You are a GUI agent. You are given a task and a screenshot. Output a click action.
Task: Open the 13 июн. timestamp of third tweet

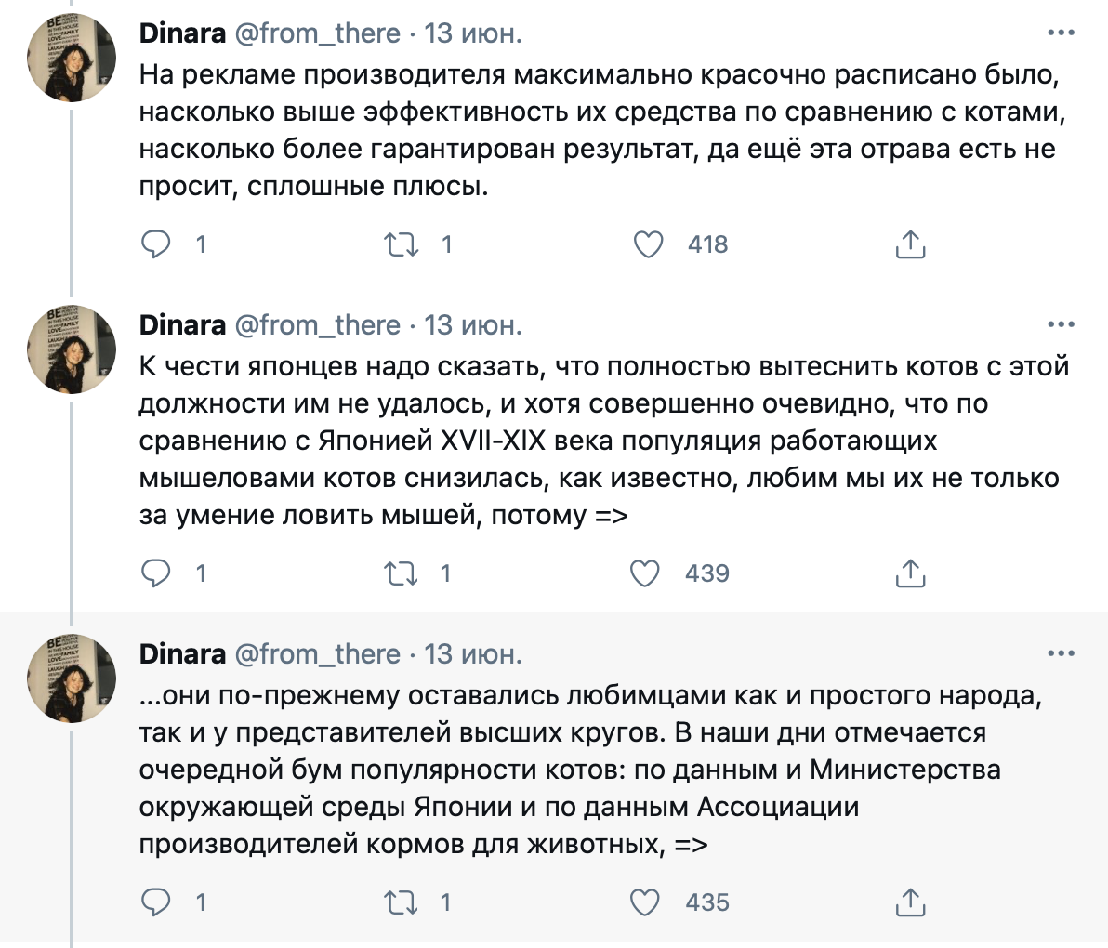pyautogui.click(x=473, y=654)
